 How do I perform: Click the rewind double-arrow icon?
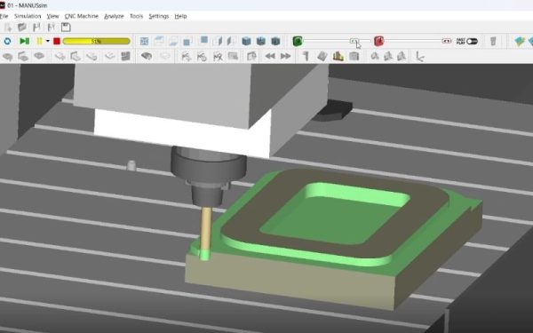270,57
